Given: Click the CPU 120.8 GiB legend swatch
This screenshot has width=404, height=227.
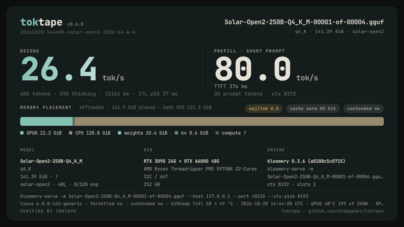Looking at the screenshot, I should click(71, 133).
